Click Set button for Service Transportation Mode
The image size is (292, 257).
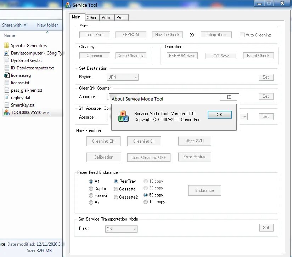266,228
